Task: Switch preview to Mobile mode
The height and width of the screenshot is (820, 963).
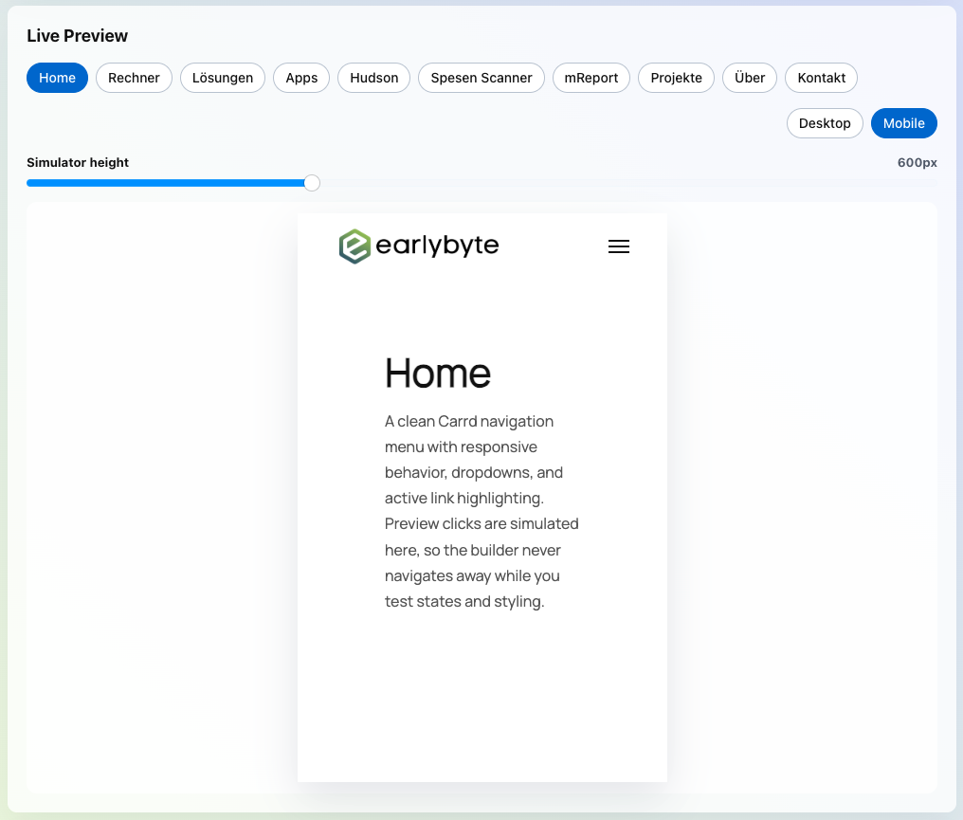Action: 904,123
